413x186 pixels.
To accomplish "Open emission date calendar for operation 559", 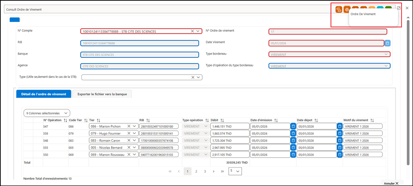I will [x=293, y=133].
